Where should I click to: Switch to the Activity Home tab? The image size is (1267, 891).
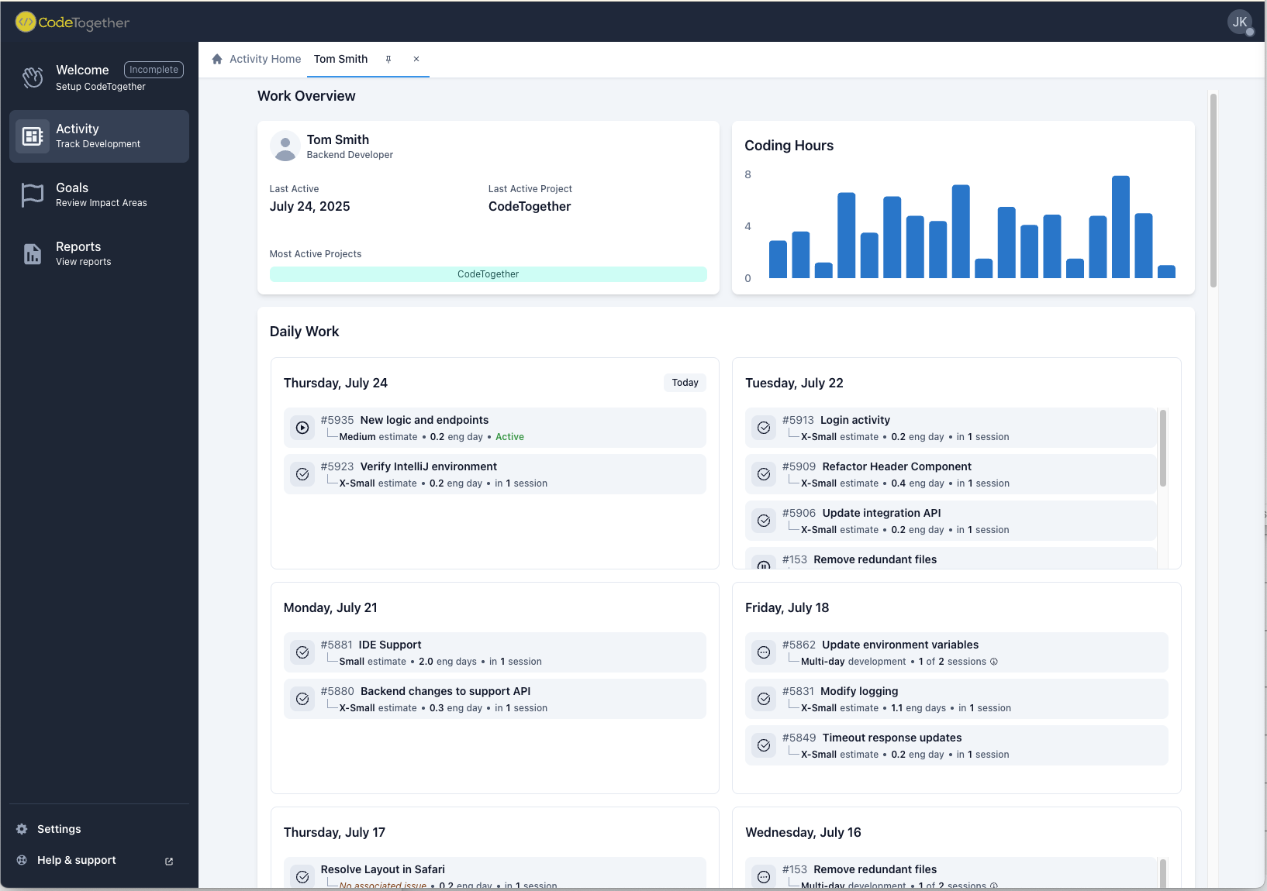pos(256,59)
